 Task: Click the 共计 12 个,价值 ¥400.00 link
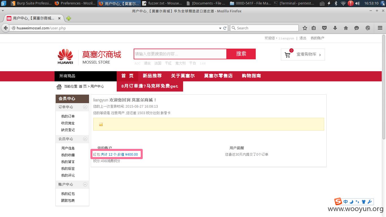[119, 154]
